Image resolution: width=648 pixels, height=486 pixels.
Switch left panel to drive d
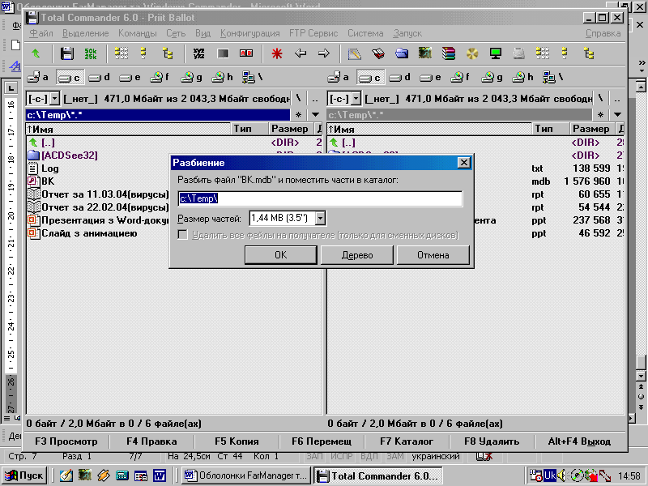(x=99, y=77)
